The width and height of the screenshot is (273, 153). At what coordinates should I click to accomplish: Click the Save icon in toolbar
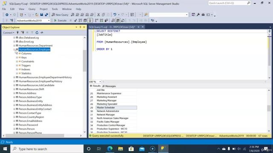pyautogui.click(x=42, y=15)
